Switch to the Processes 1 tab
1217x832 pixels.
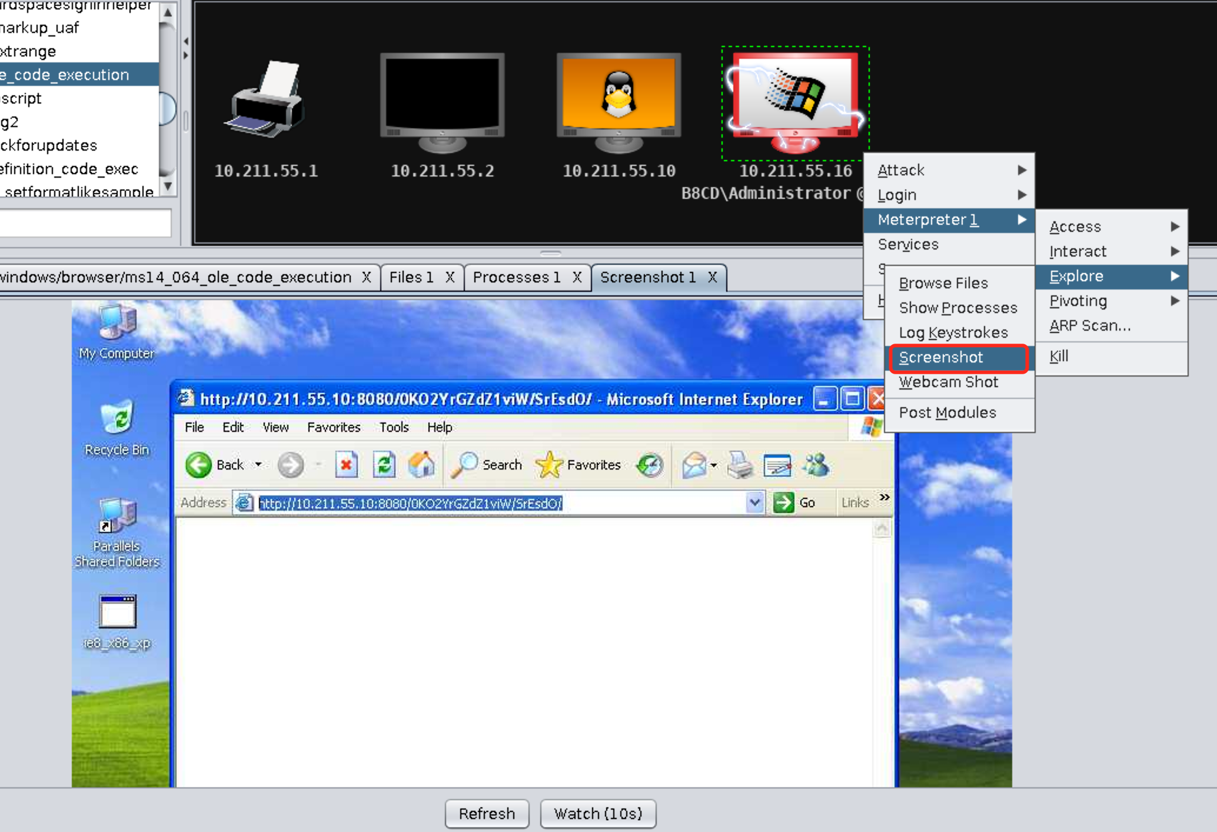[x=516, y=277]
